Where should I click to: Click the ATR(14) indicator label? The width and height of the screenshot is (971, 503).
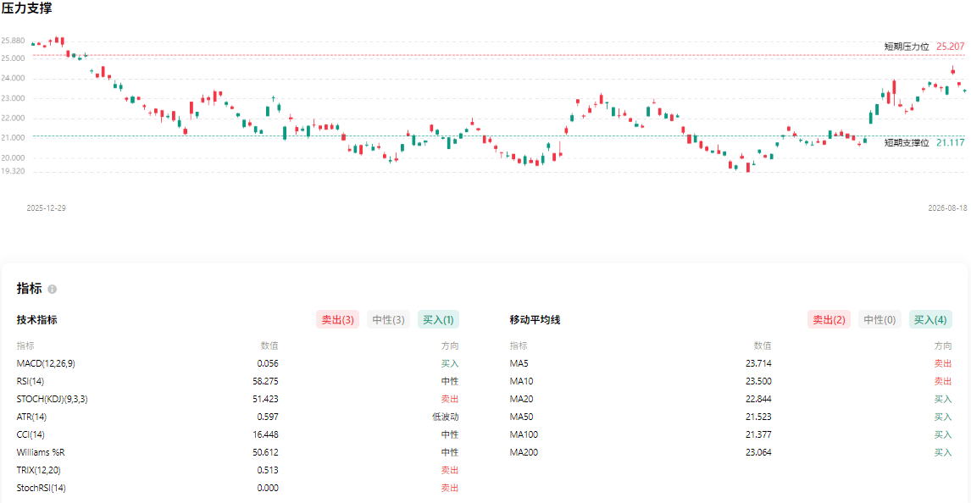[x=31, y=417]
